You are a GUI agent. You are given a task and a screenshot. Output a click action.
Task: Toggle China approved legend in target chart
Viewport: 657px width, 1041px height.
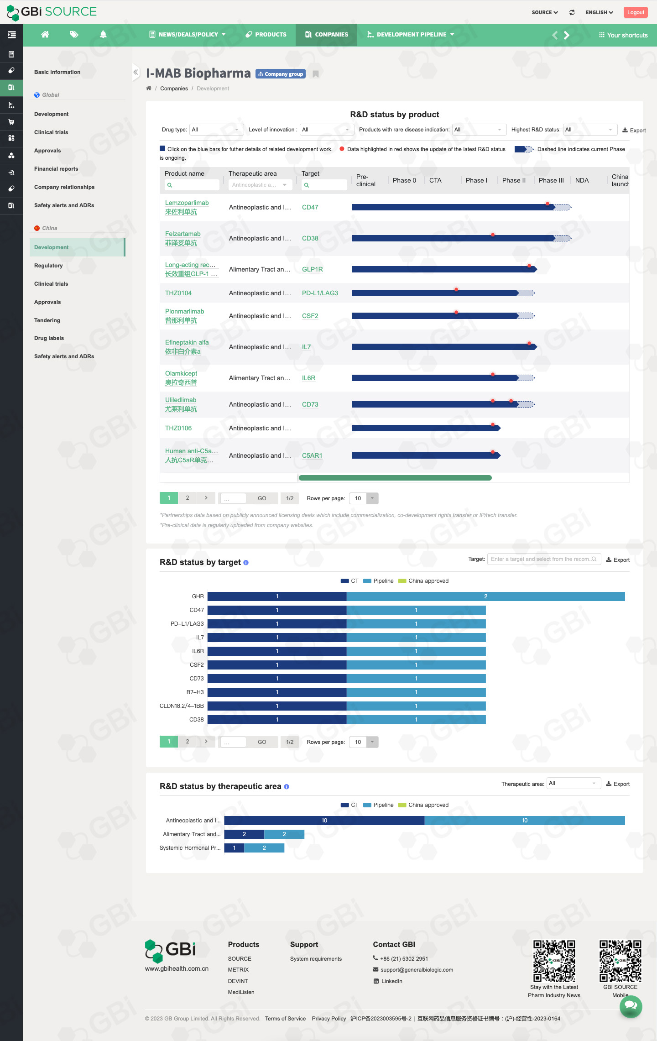point(423,581)
